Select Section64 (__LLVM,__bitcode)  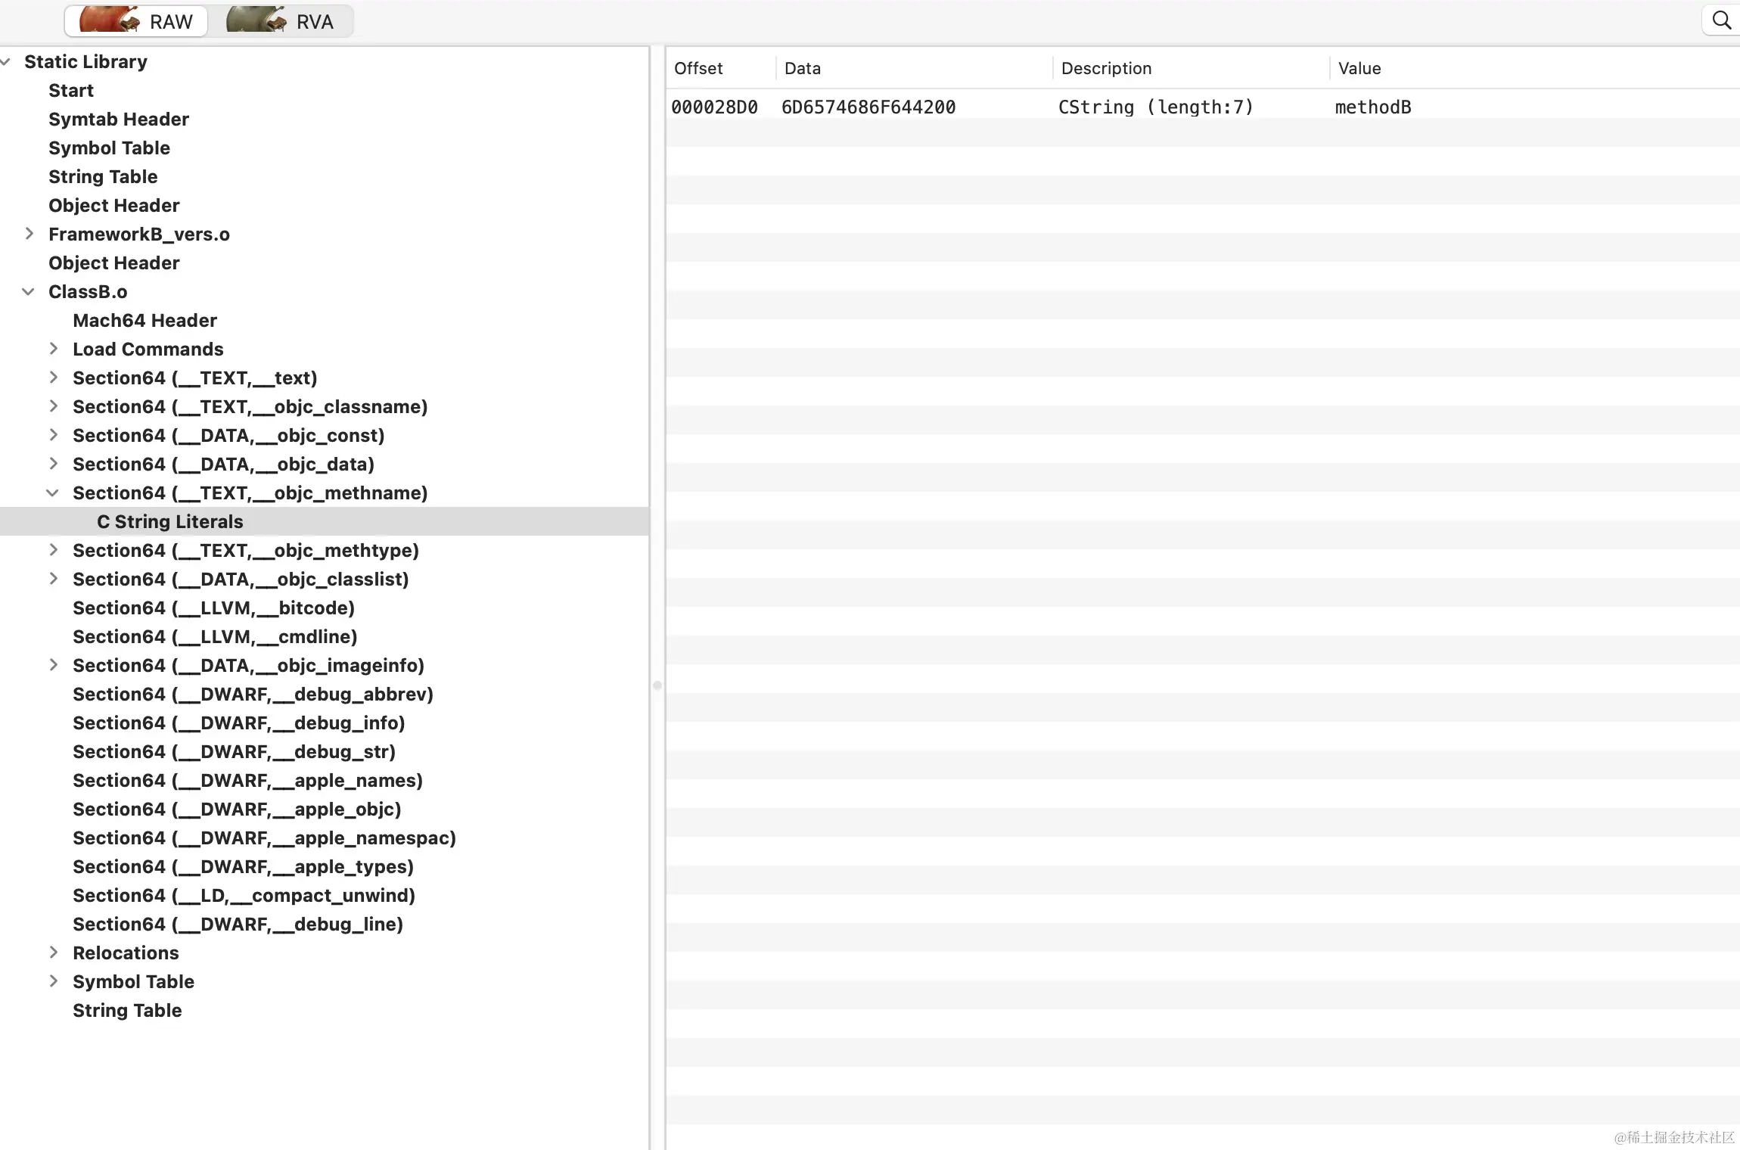point(213,608)
